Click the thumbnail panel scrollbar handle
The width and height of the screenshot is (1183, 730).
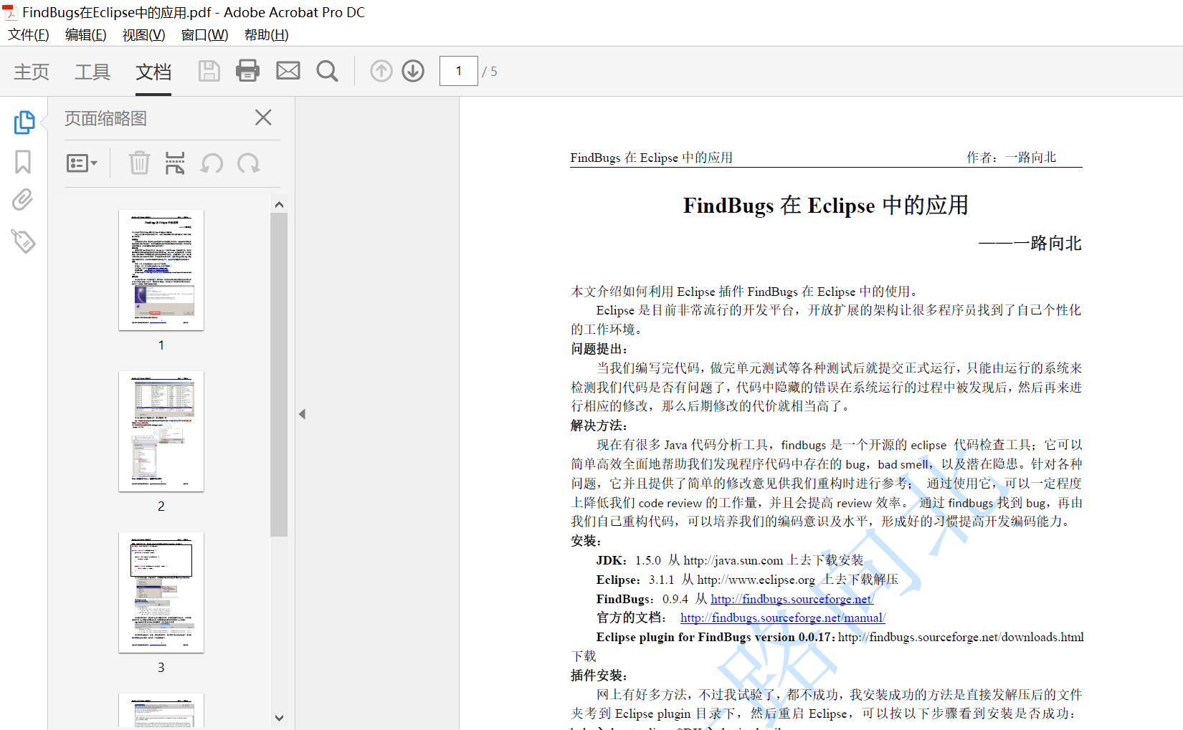coord(279,375)
